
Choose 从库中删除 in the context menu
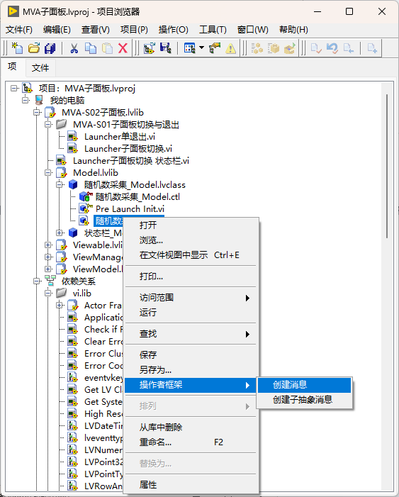point(191,427)
